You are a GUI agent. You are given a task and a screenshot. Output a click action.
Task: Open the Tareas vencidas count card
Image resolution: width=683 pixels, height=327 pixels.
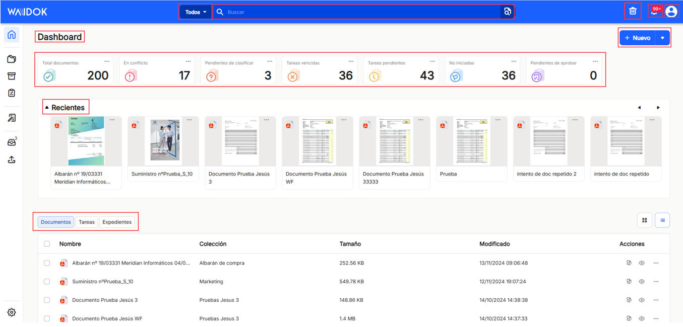click(320, 70)
